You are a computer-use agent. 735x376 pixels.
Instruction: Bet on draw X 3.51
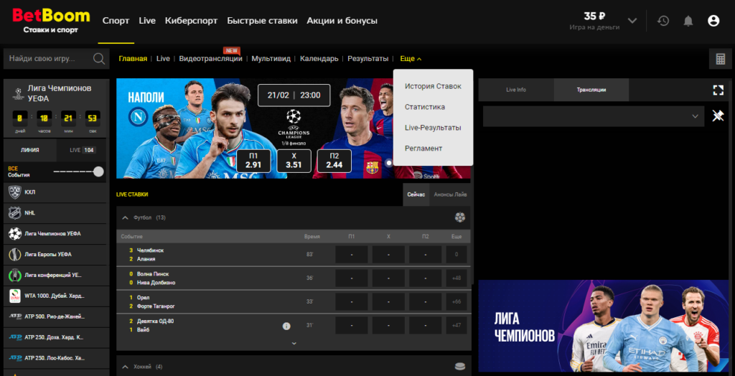(x=294, y=161)
